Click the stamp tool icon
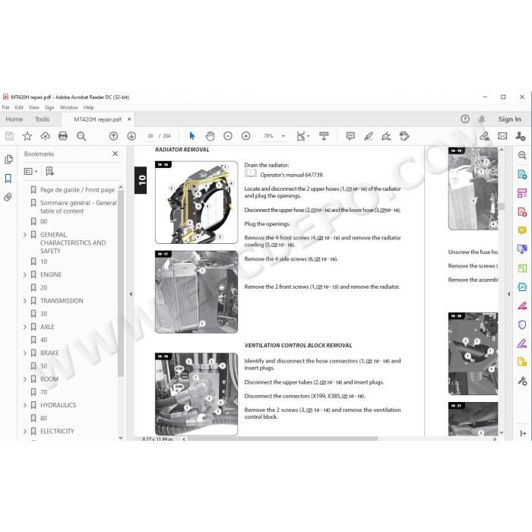 click(404, 136)
